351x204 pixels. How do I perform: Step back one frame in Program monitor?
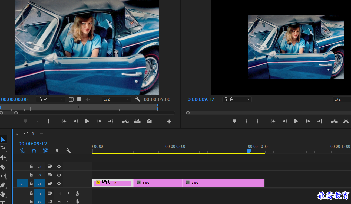coord(284,121)
